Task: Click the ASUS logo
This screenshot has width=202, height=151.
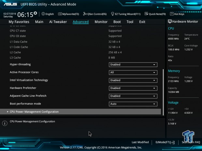Action: click(10, 4)
